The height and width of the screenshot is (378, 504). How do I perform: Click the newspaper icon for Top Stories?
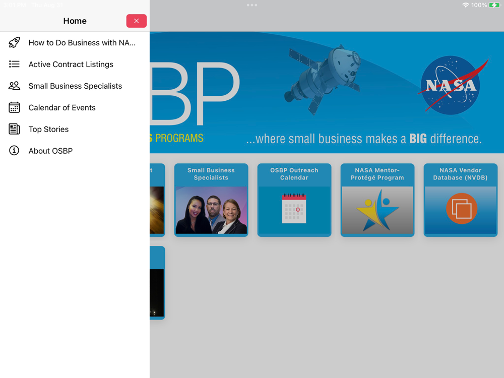pyautogui.click(x=14, y=129)
